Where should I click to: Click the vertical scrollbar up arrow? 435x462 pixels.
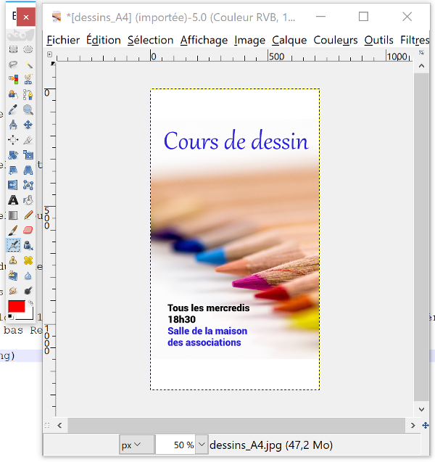[x=421, y=66]
